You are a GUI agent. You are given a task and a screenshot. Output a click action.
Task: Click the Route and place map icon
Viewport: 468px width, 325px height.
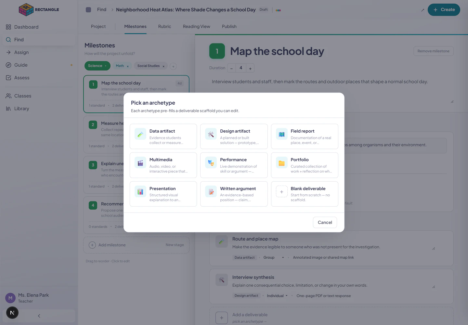[222, 241]
